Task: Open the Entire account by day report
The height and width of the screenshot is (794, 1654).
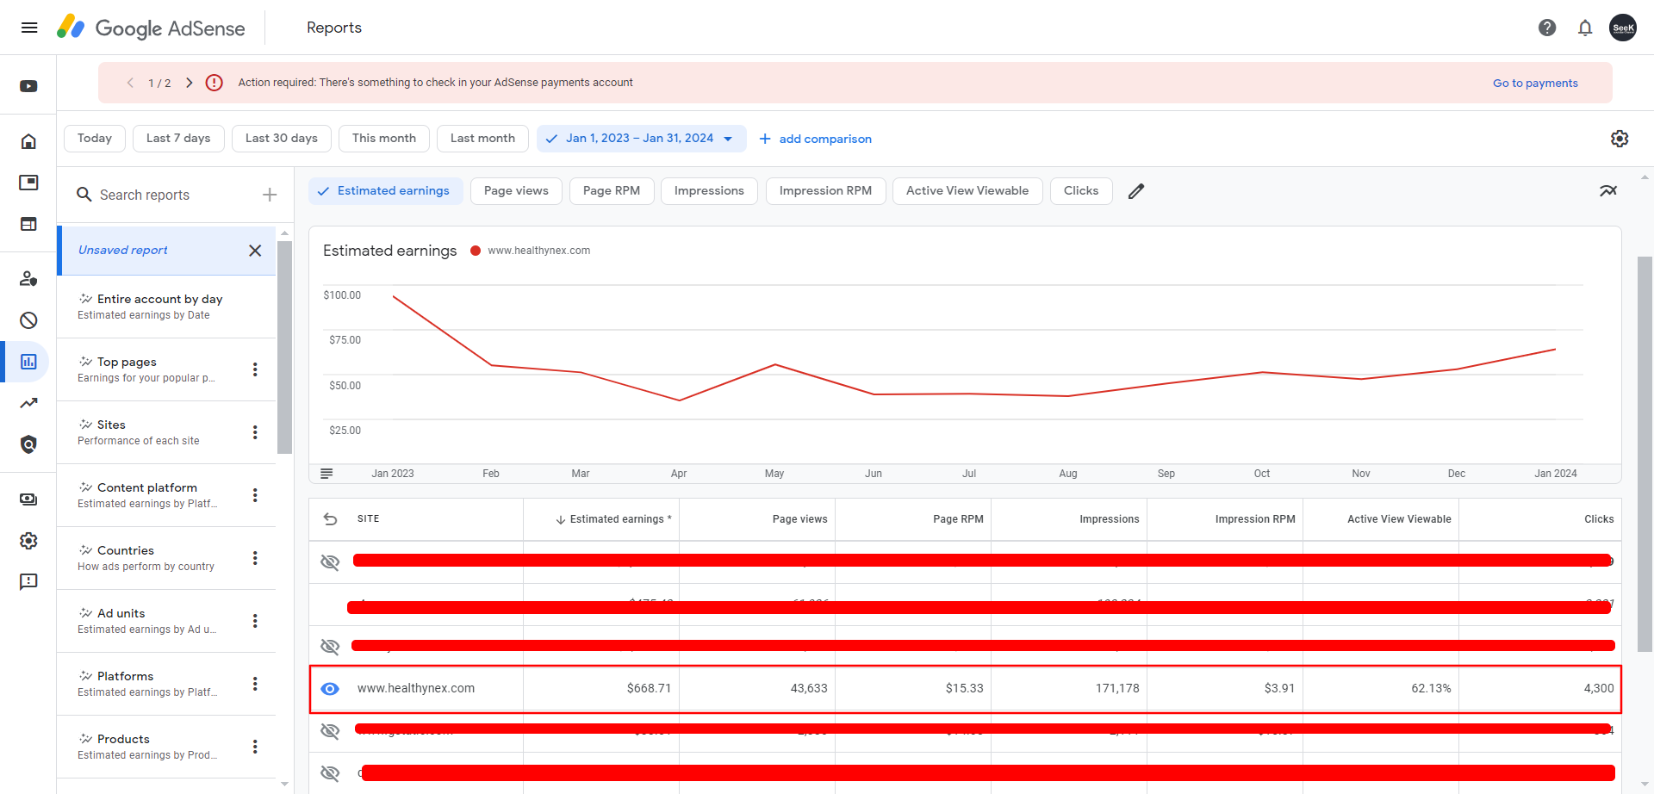Action: pos(166,307)
